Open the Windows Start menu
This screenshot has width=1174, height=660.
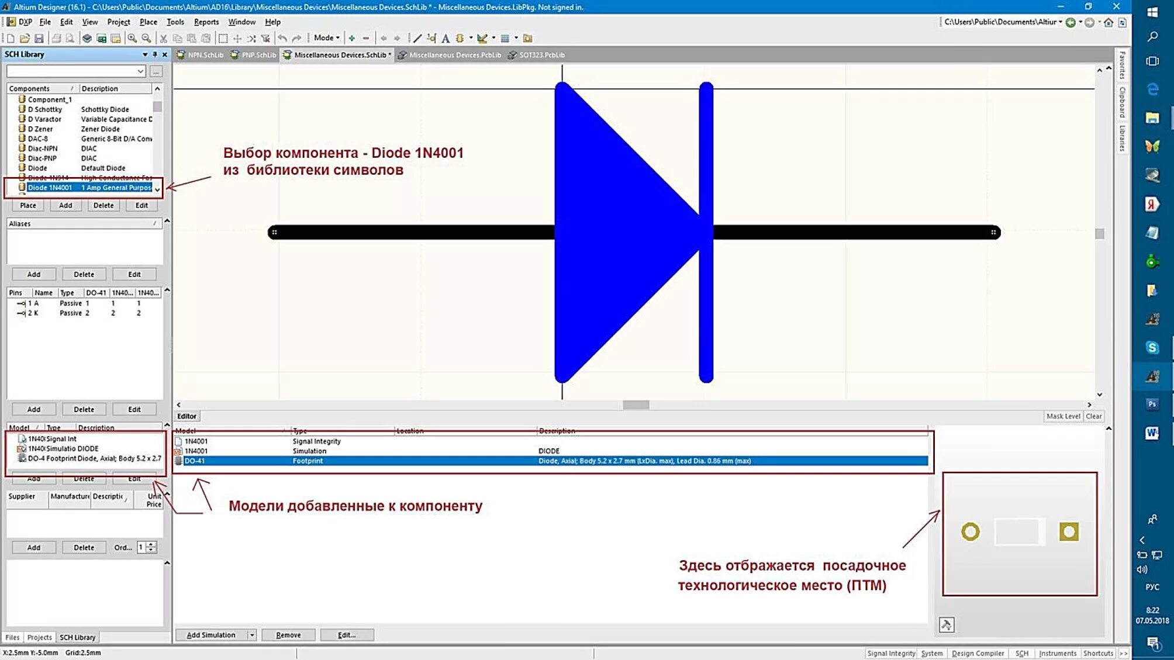pyautogui.click(x=1152, y=12)
